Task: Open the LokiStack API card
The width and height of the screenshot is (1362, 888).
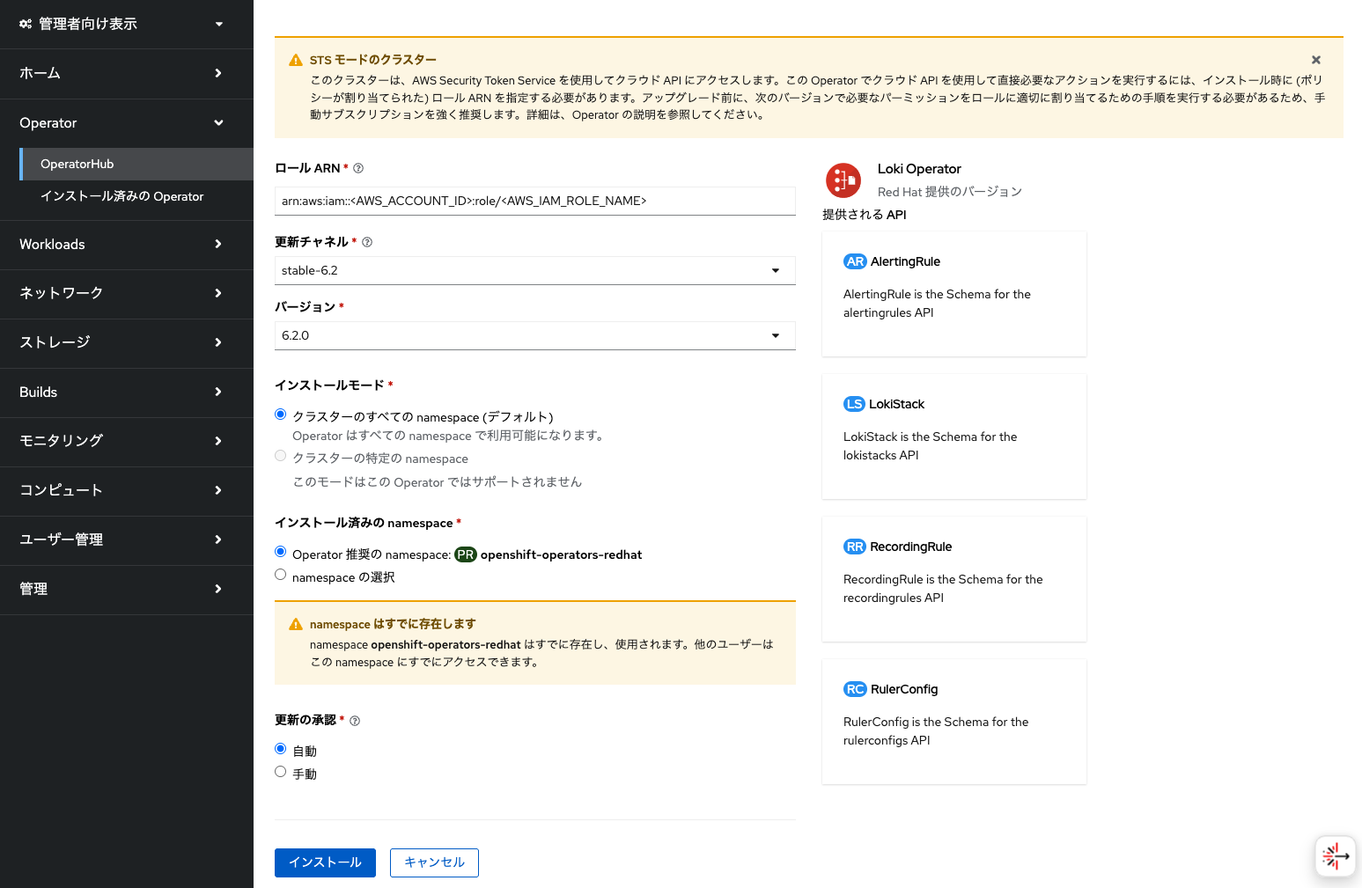Action: pyautogui.click(x=954, y=437)
